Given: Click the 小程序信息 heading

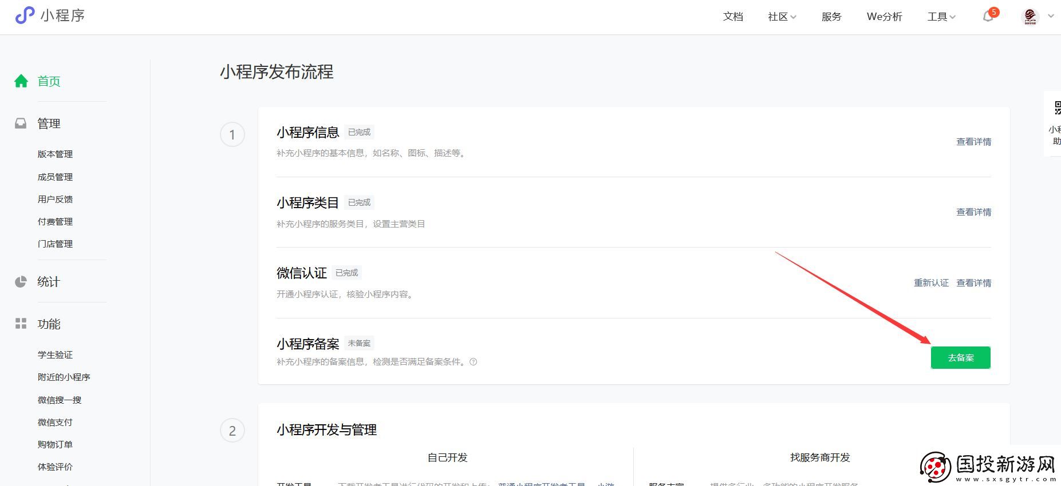Looking at the screenshot, I should (x=308, y=133).
